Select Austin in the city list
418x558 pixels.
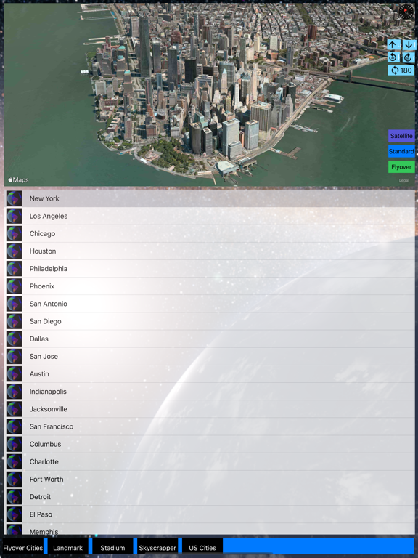(x=210, y=374)
